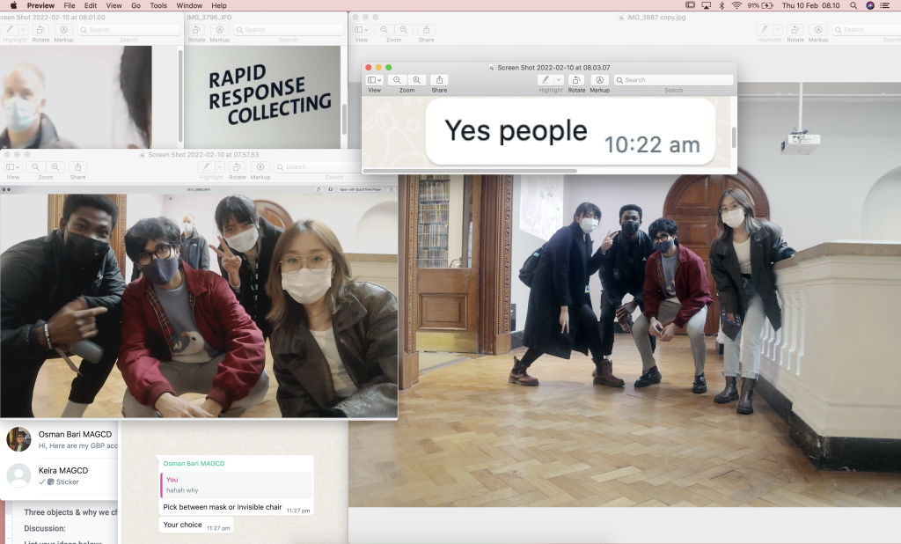Click the horizontal scrollbar in 08.03.07 window
Viewport: 901px width, 544px height.
[470, 171]
